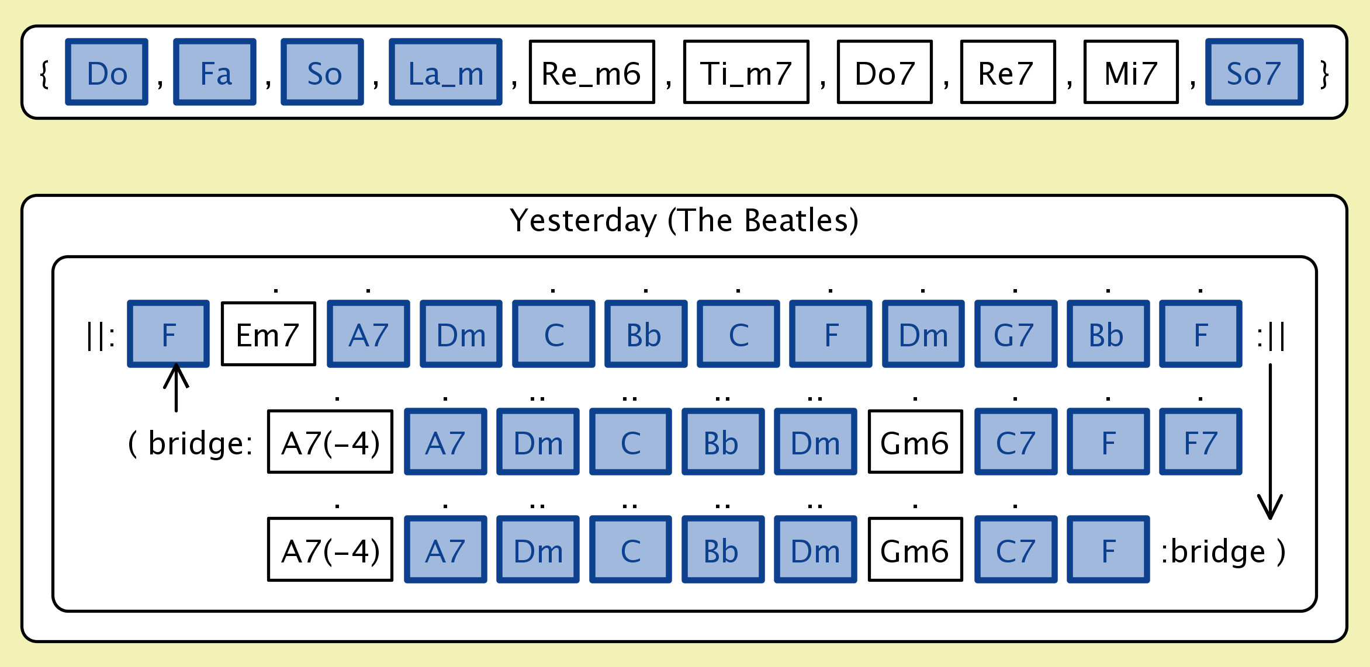Choose the Ti_m7 chord box
Image resolution: width=1370 pixels, height=667 pixels.
pyautogui.click(x=746, y=72)
